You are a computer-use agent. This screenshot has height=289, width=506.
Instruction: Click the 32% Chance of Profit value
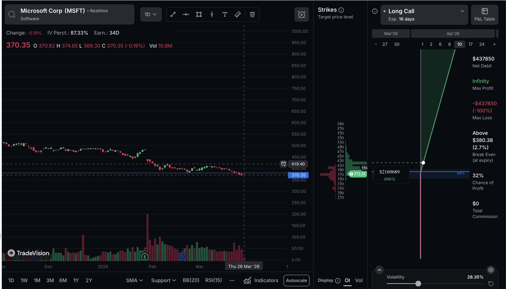pyautogui.click(x=478, y=176)
